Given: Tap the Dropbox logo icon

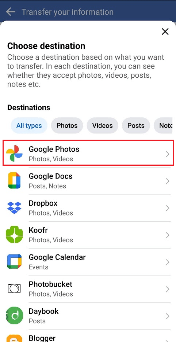Looking at the screenshot, I should click(14, 208).
